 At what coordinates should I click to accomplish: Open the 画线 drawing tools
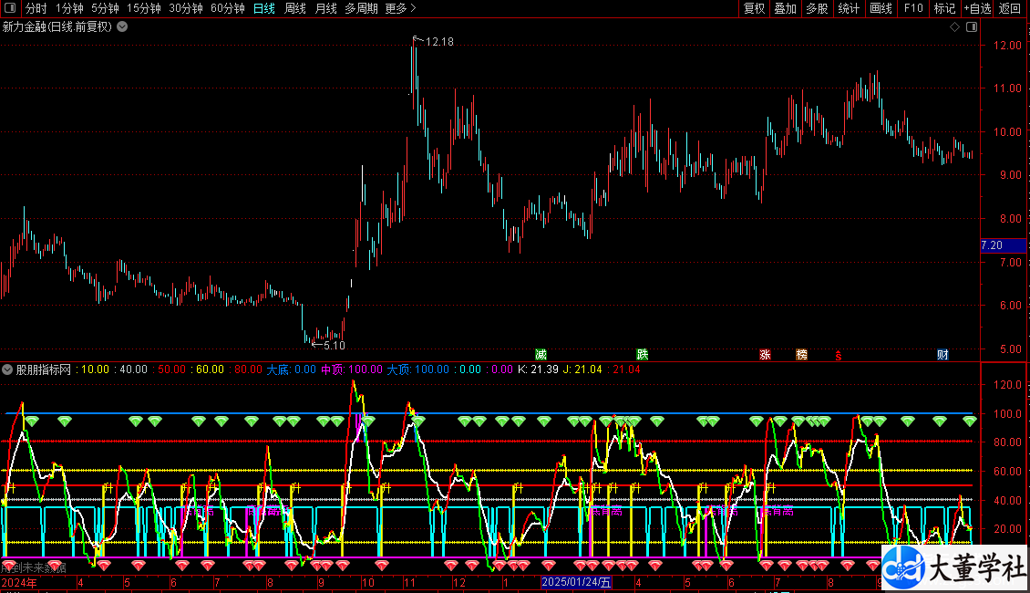pos(881,8)
